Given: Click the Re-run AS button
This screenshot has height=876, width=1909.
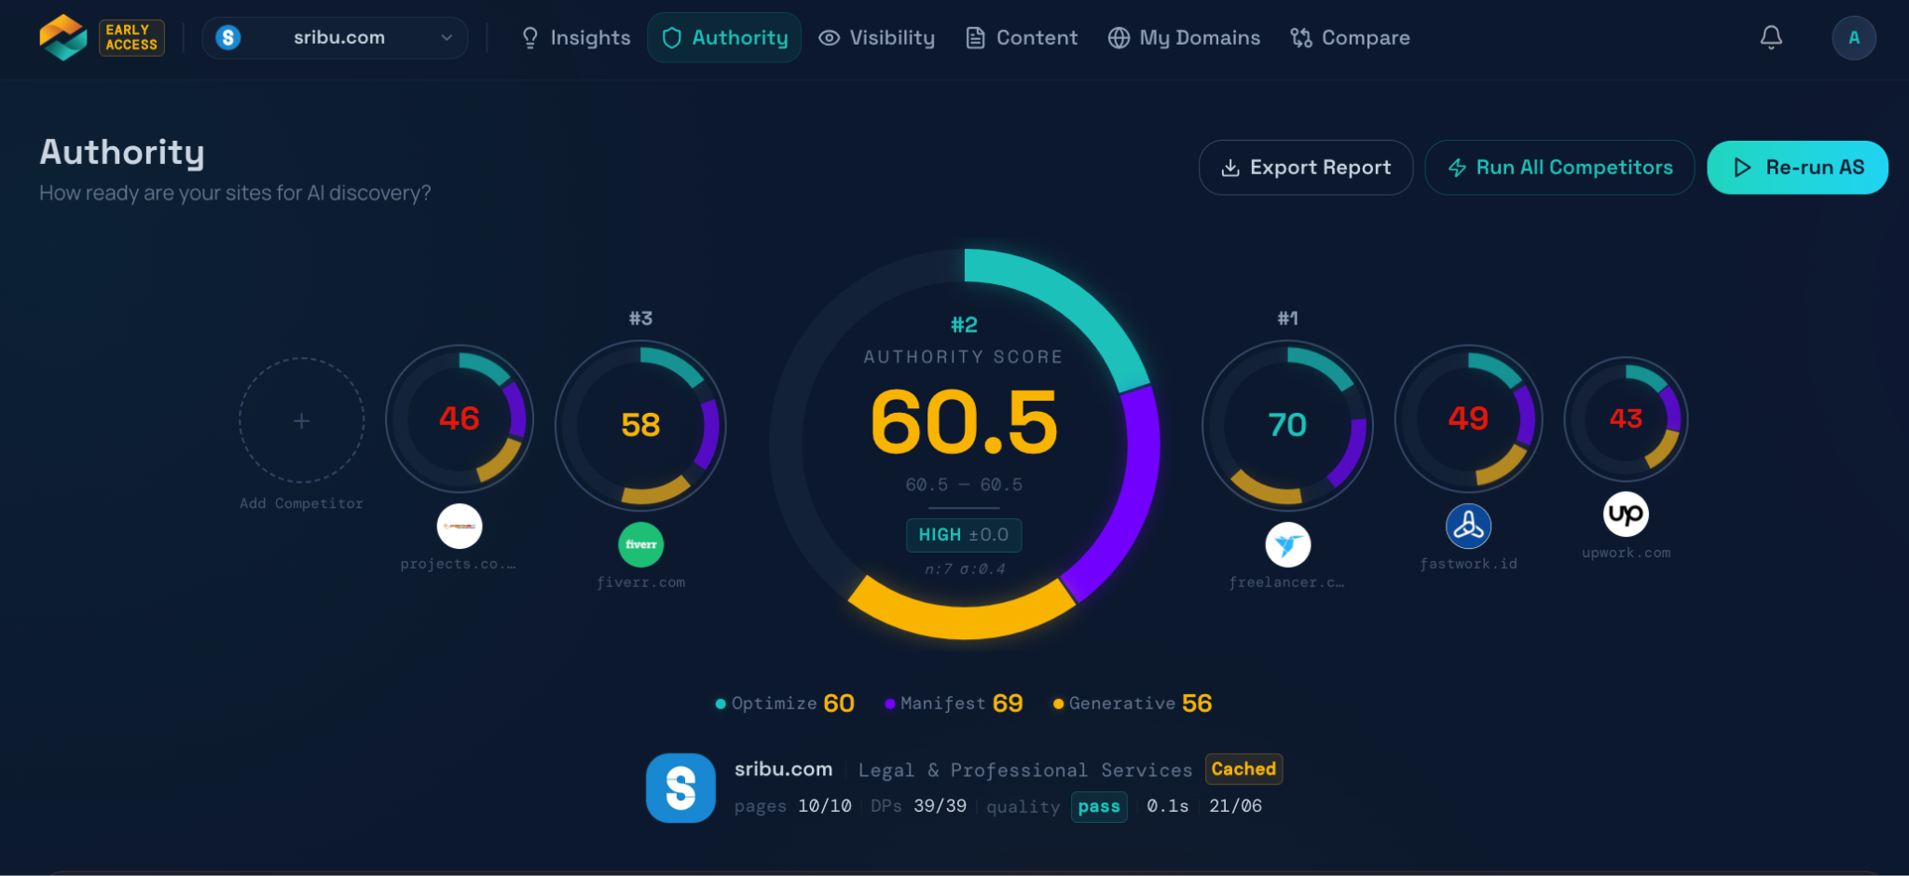Looking at the screenshot, I should pos(1797,168).
